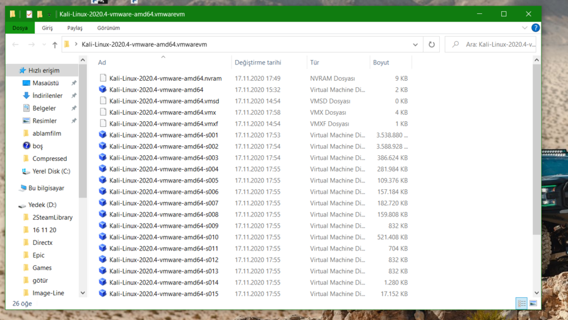Screen dimensions: 568x320
Task: Select the amd64-s006 disk file icon
Action: 103,192
